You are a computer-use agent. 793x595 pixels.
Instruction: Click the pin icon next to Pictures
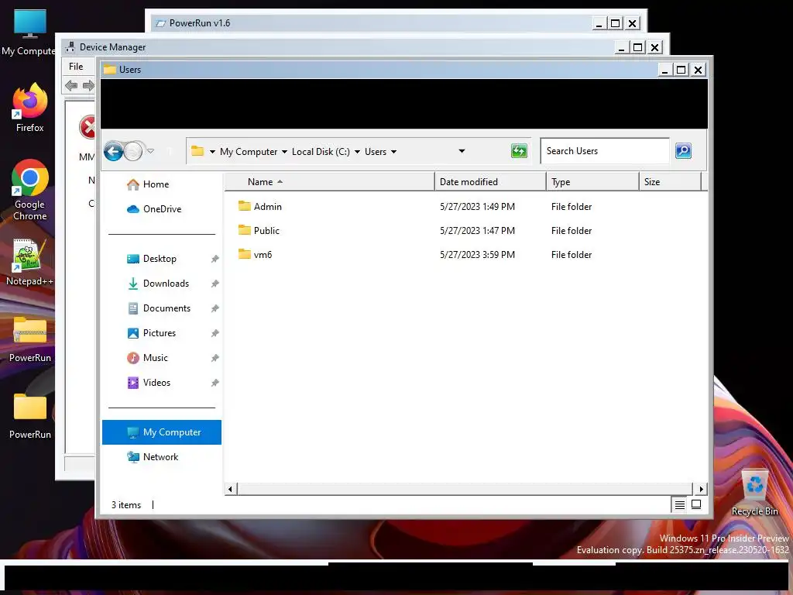coord(215,333)
